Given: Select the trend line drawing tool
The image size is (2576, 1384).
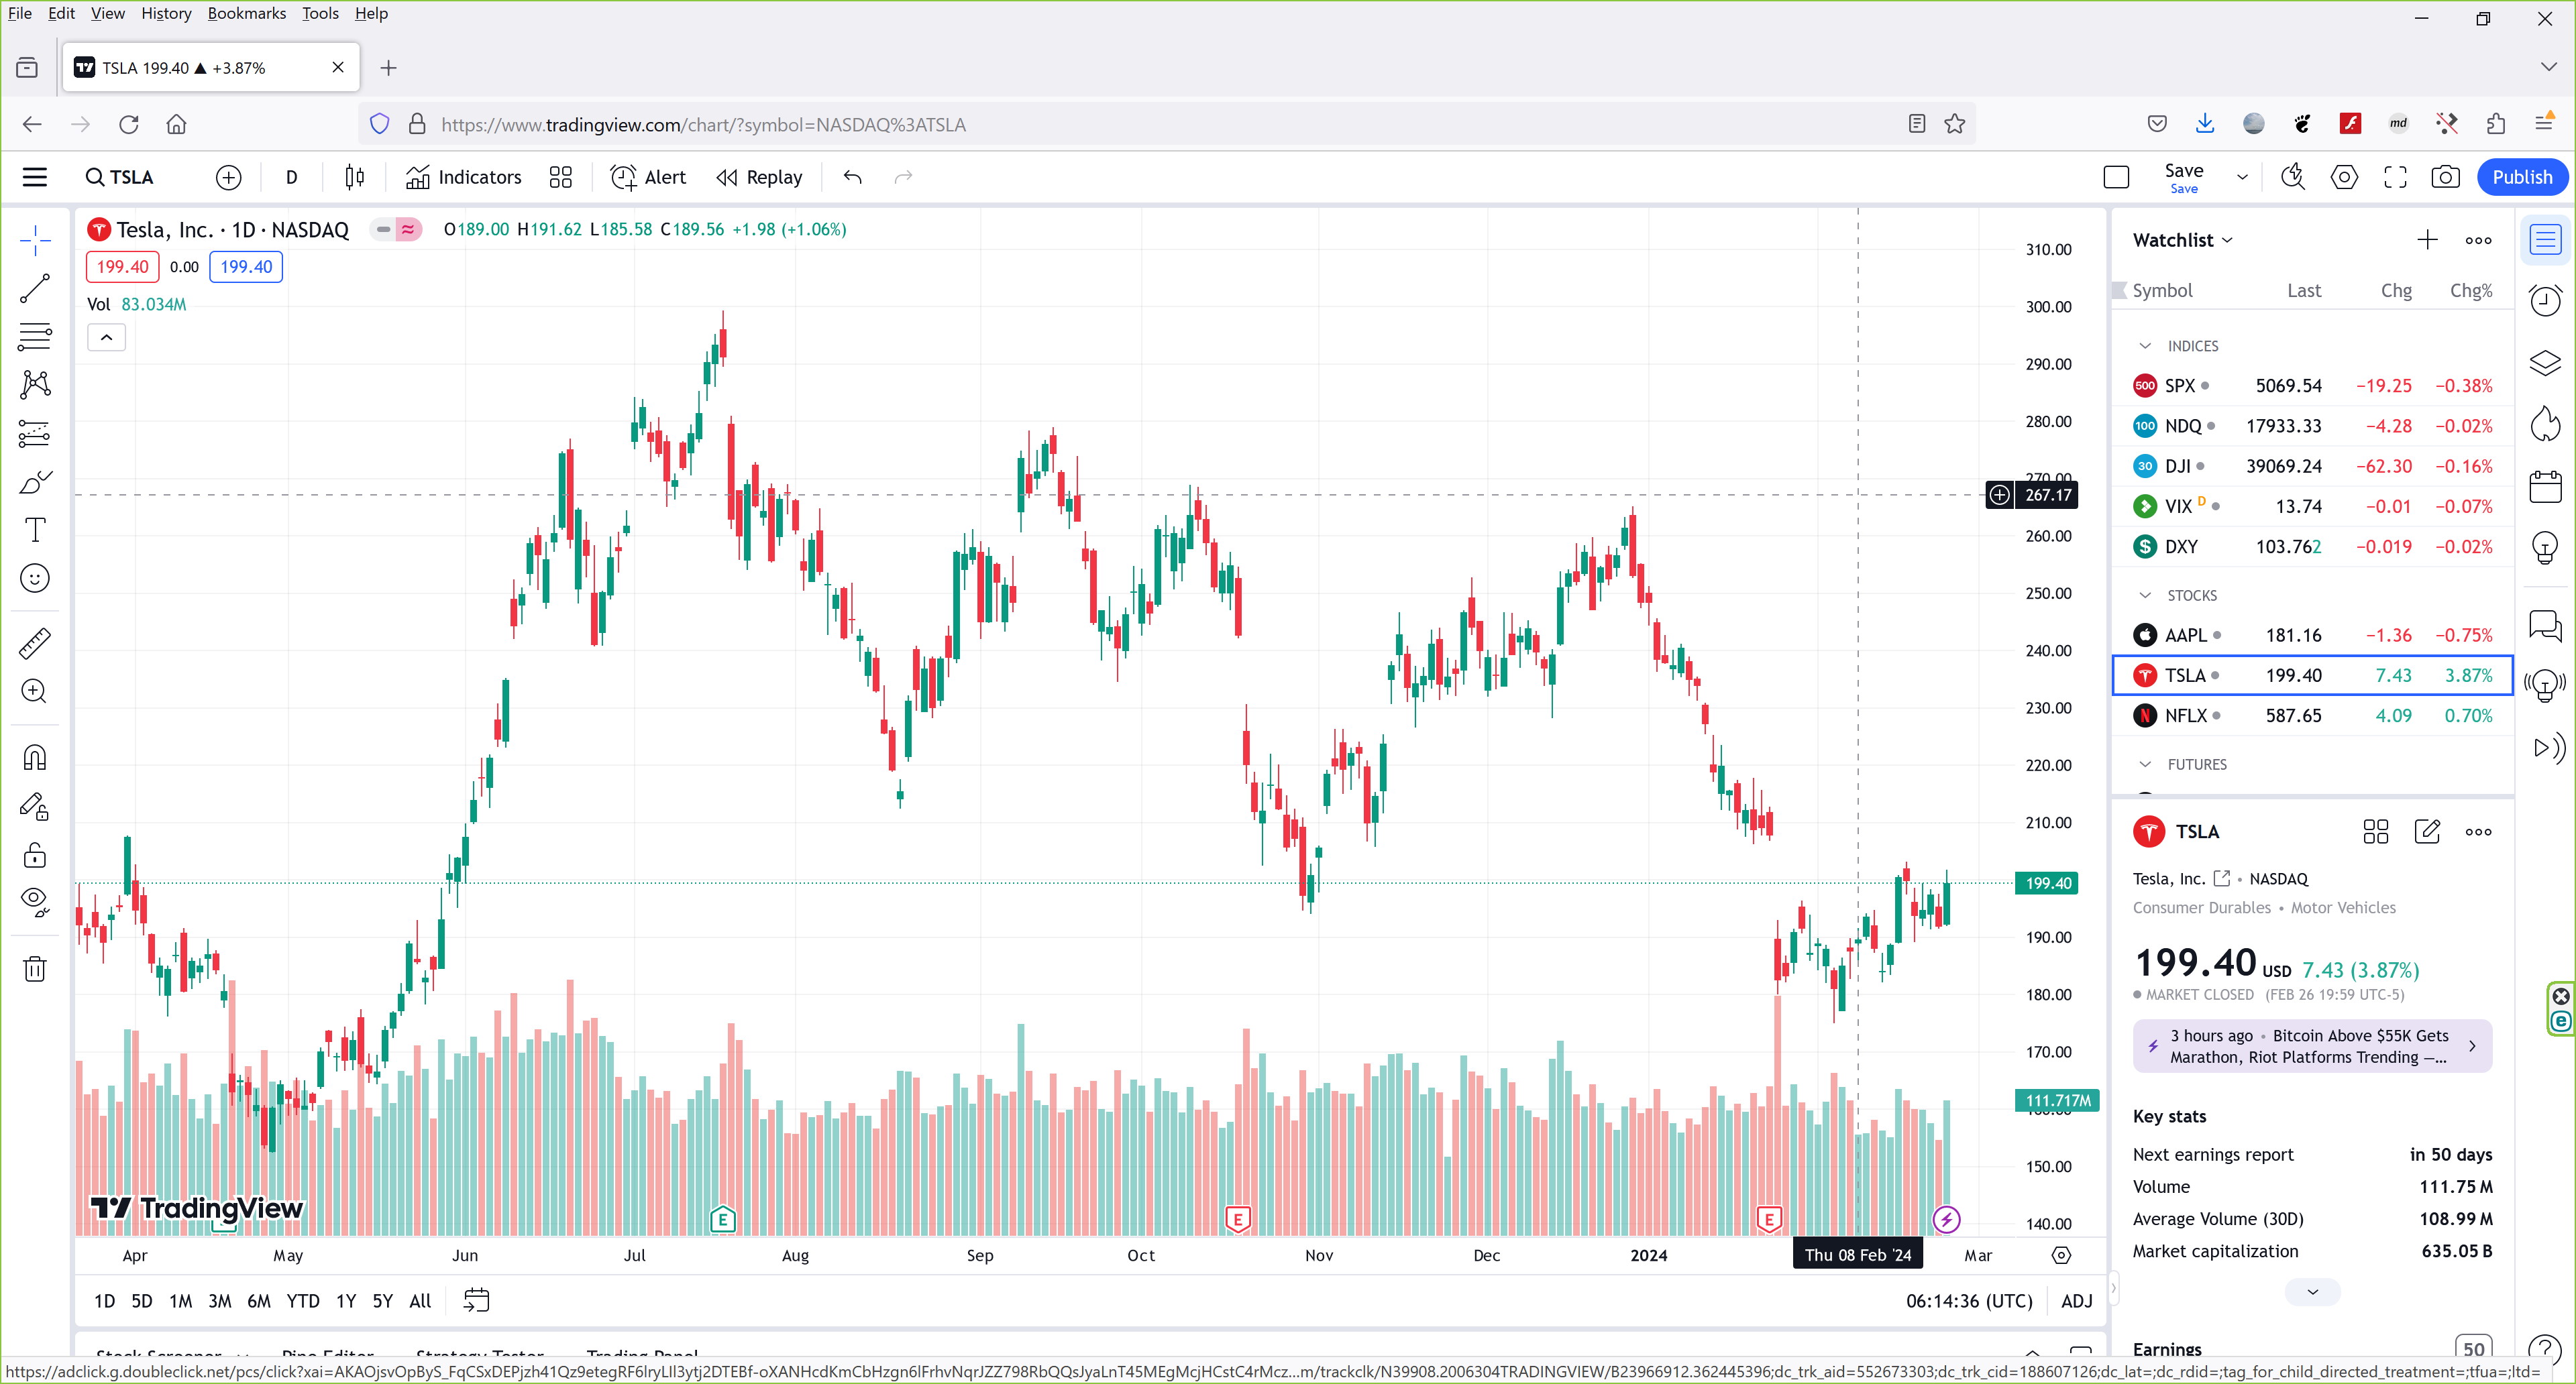Looking at the screenshot, I should pyautogui.click(x=35, y=289).
